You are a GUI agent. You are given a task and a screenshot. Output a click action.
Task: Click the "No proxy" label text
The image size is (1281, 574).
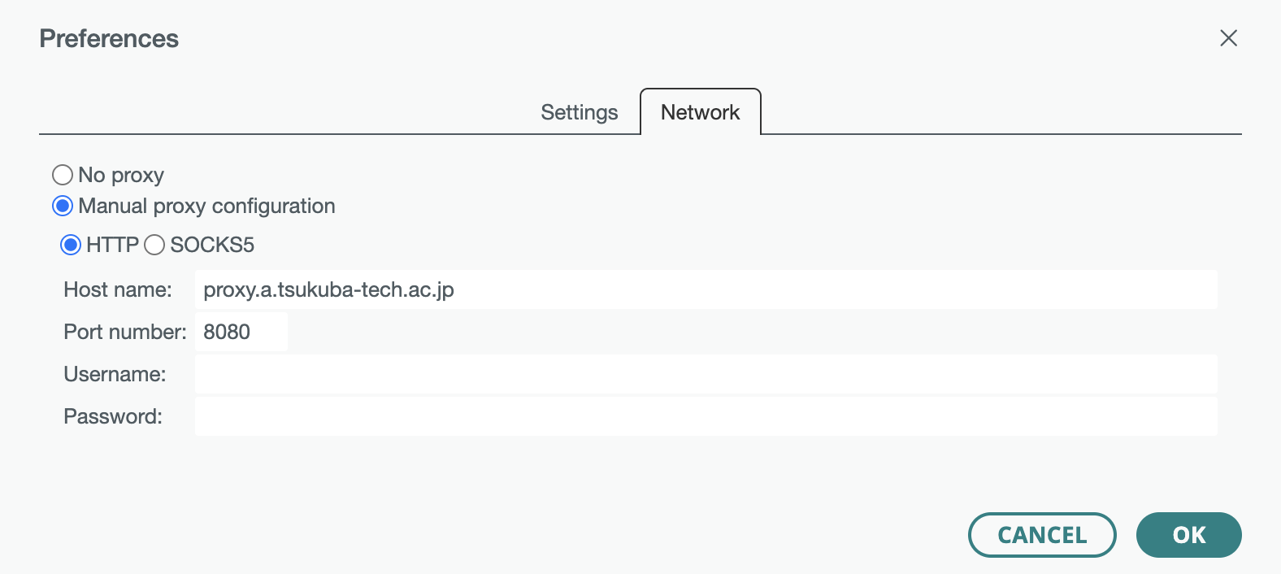pos(121,175)
